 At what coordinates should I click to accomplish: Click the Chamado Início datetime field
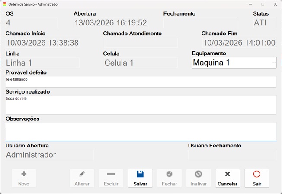(x=42, y=43)
